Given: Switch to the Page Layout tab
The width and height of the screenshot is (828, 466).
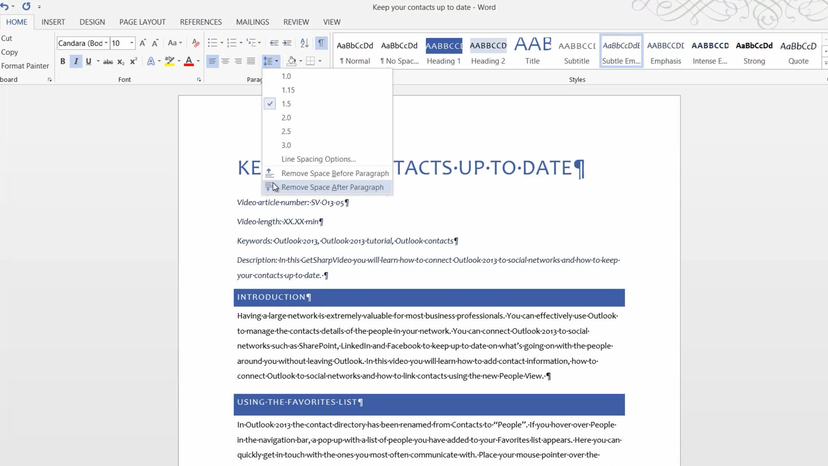Looking at the screenshot, I should (142, 22).
